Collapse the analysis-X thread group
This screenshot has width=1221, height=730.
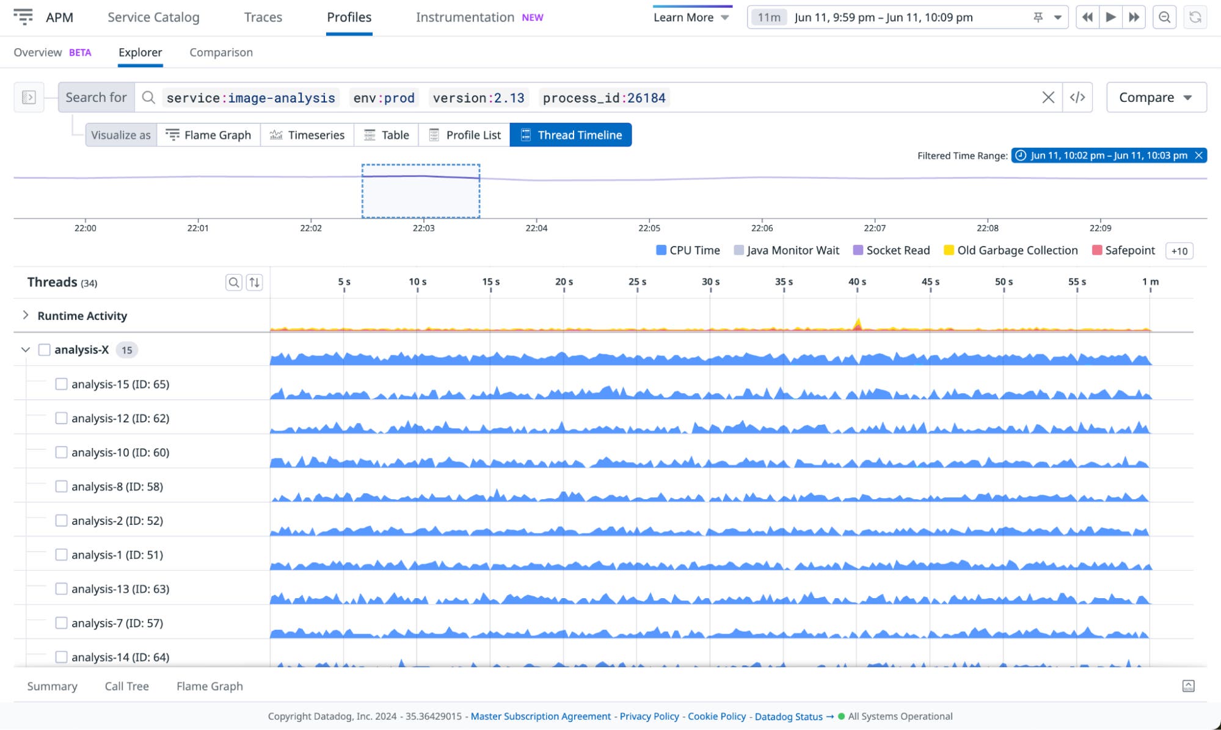pos(24,350)
